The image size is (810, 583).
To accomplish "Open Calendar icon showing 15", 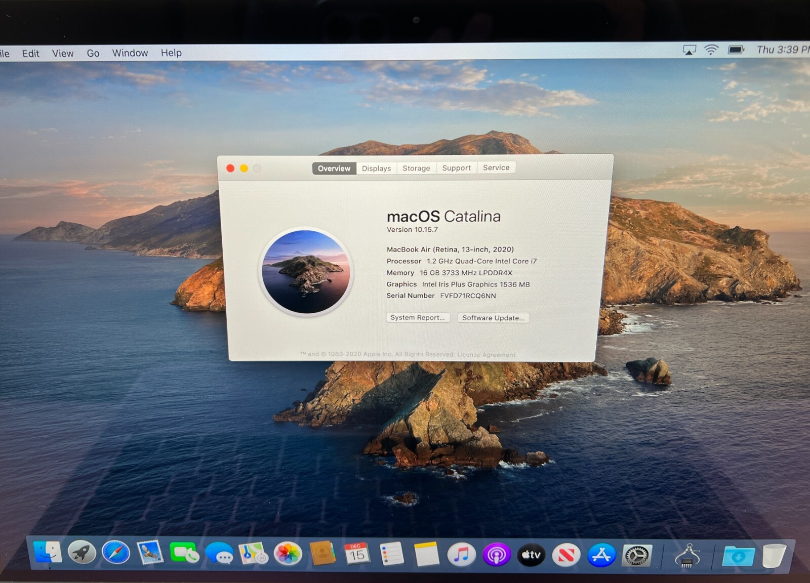I will [357, 554].
